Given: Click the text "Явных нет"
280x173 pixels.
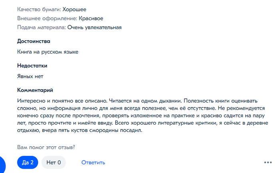Looking at the screenshot, I should point(30,76).
